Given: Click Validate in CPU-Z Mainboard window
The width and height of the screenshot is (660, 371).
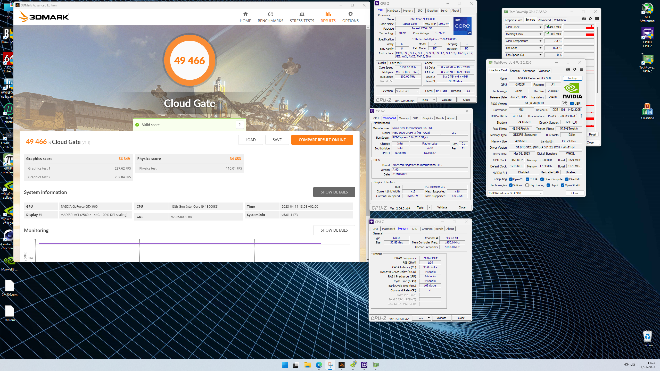Looking at the screenshot, I should 442,207.
